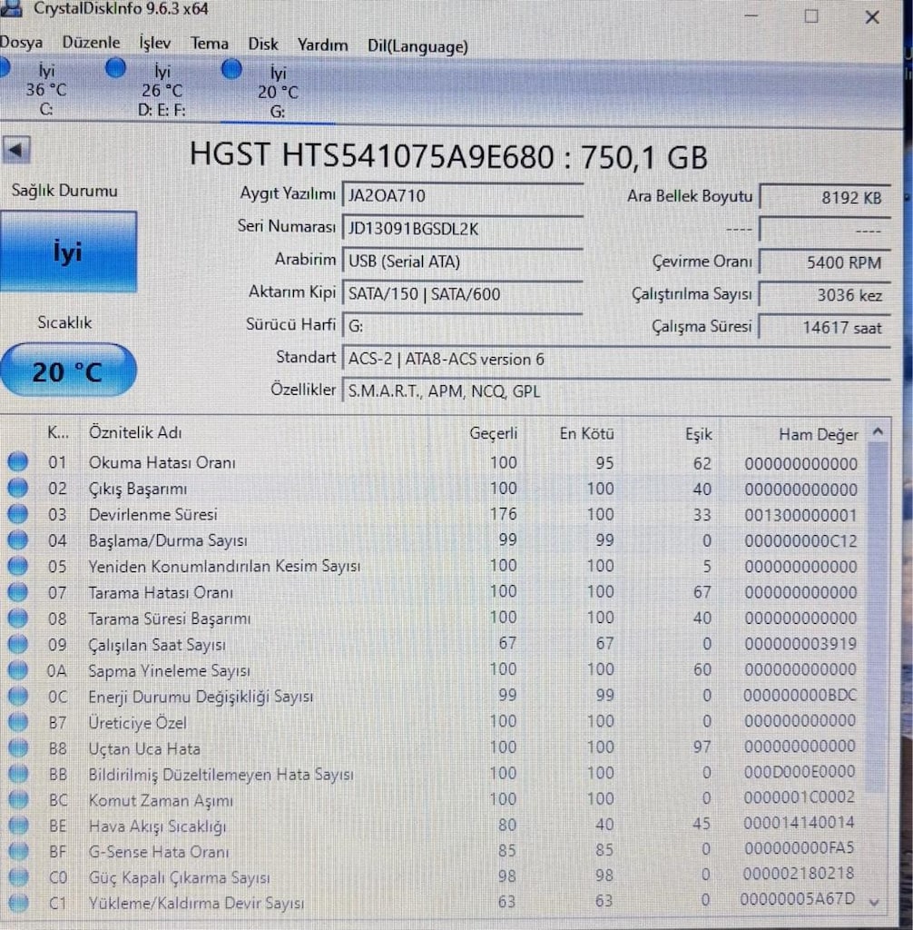
Task: Click status circle of Sapma Yineleme Sayısı
Action: 18,670
